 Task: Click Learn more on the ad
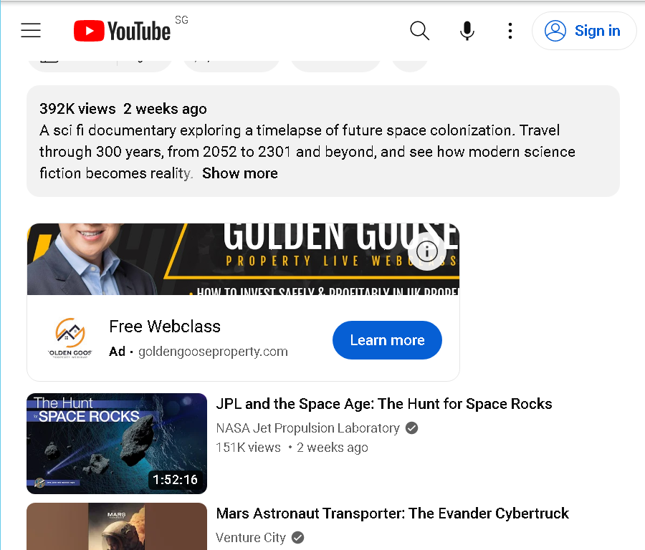click(387, 340)
